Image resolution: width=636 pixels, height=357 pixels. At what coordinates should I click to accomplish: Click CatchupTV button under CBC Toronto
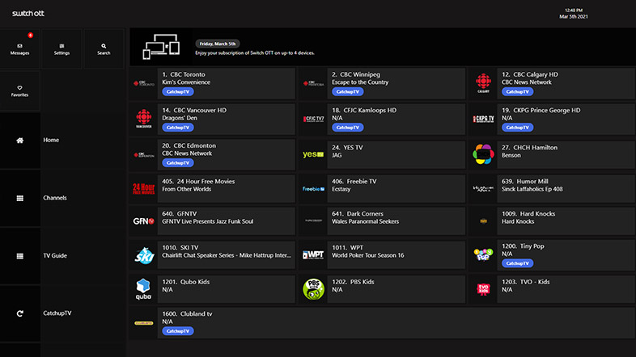pyautogui.click(x=178, y=92)
